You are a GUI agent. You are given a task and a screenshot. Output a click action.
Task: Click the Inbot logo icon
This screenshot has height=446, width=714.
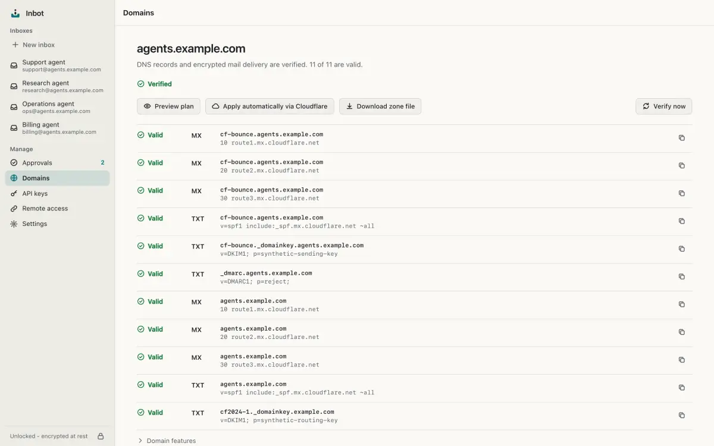15,13
